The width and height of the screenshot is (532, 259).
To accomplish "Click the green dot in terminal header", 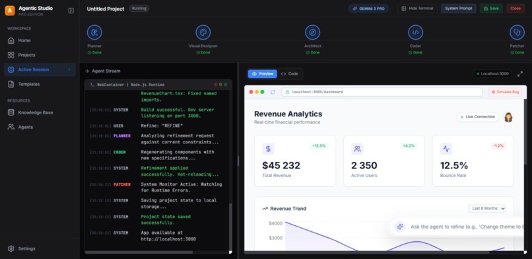I will [x=226, y=85].
